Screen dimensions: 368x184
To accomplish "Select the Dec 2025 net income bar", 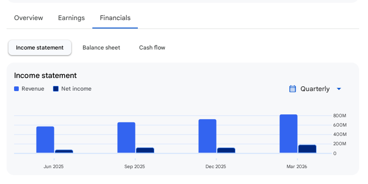I will pos(226,150).
